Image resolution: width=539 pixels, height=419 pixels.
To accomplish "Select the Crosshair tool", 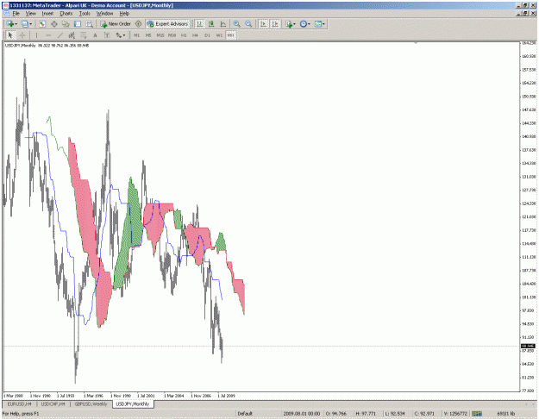I will 22,35.
